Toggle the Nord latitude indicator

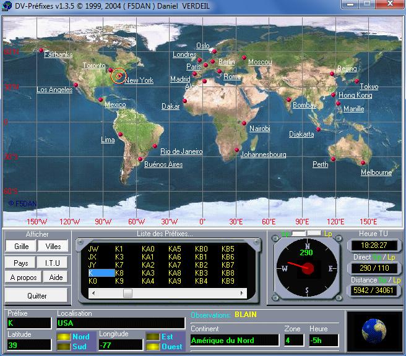click(x=64, y=337)
